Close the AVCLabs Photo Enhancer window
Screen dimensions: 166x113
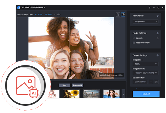pyautogui.click(x=163, y=8)
